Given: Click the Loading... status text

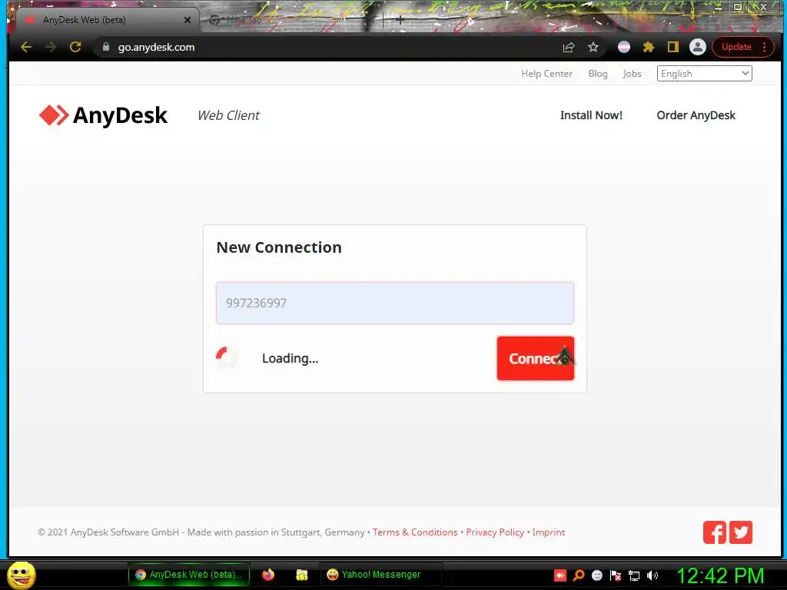Looking at the screenshot, I should (x=290, y=358).
